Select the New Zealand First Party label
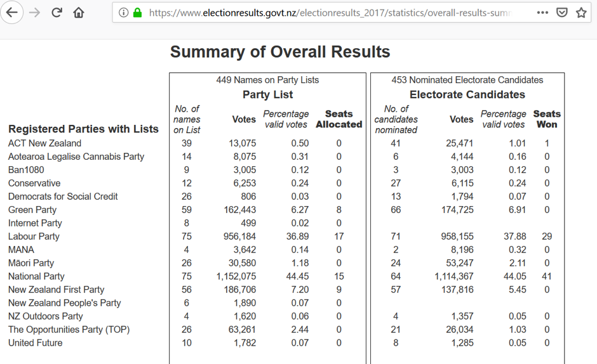The width and height of the screenshot is (597, 364). [x=57, y=290]
